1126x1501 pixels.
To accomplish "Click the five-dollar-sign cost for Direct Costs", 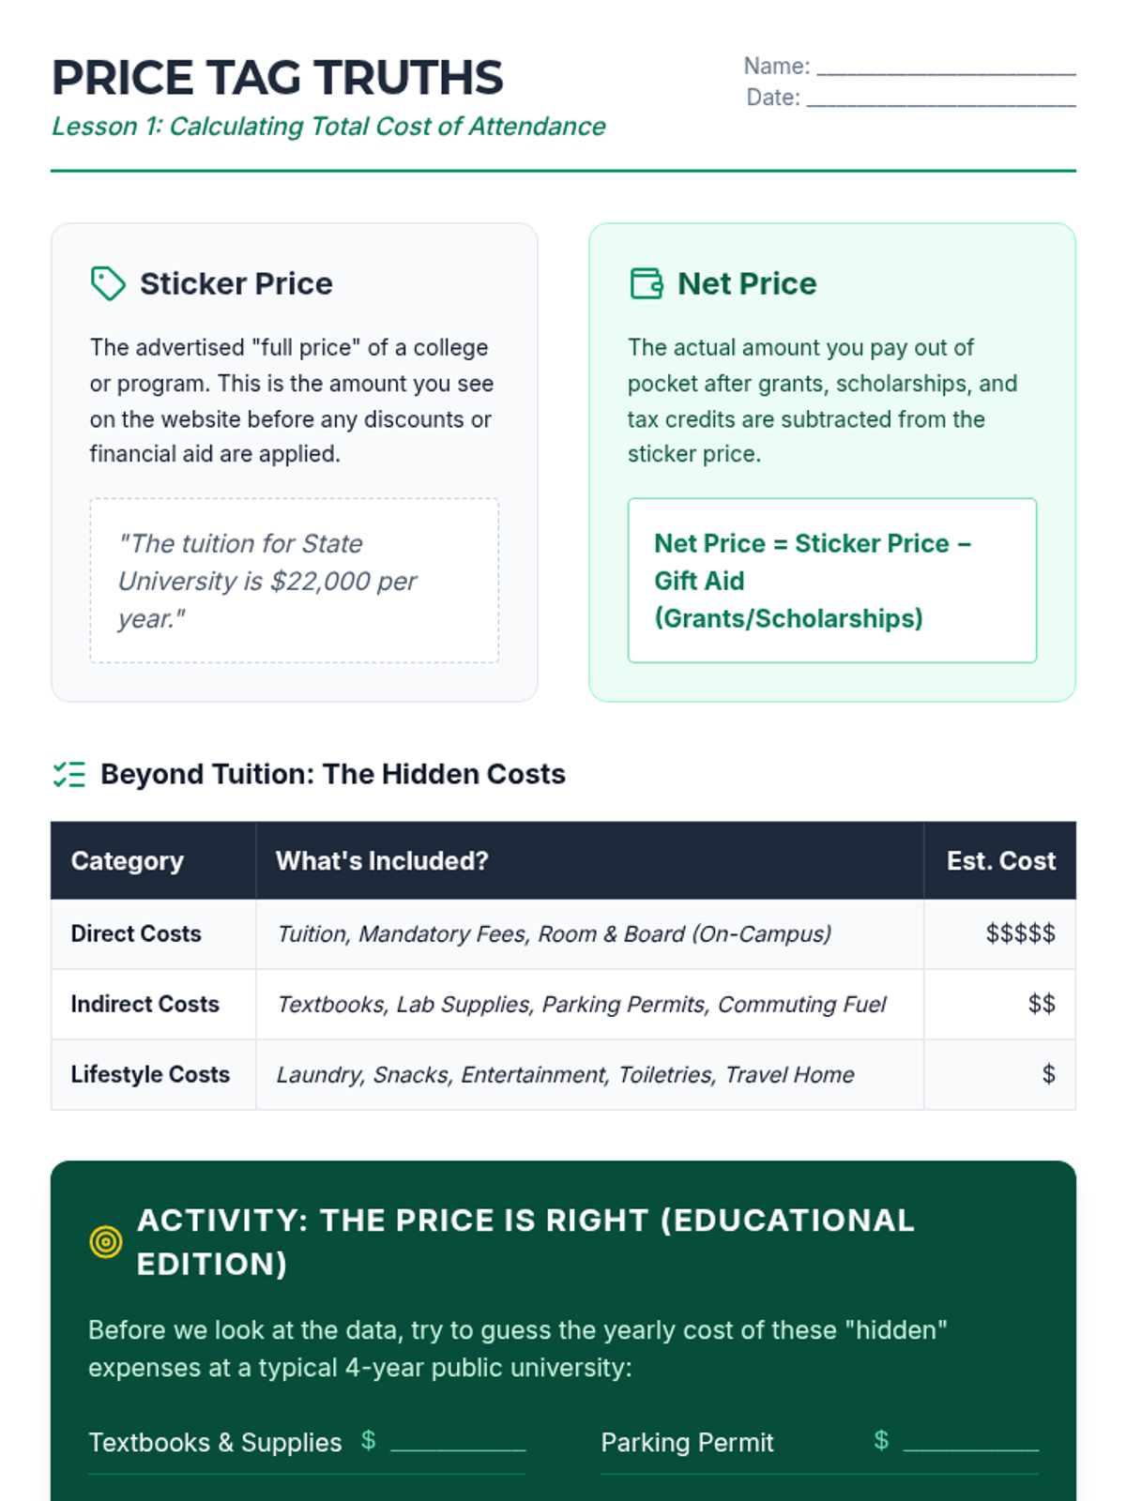I will pyautogui.click(x=1020, y=933).
